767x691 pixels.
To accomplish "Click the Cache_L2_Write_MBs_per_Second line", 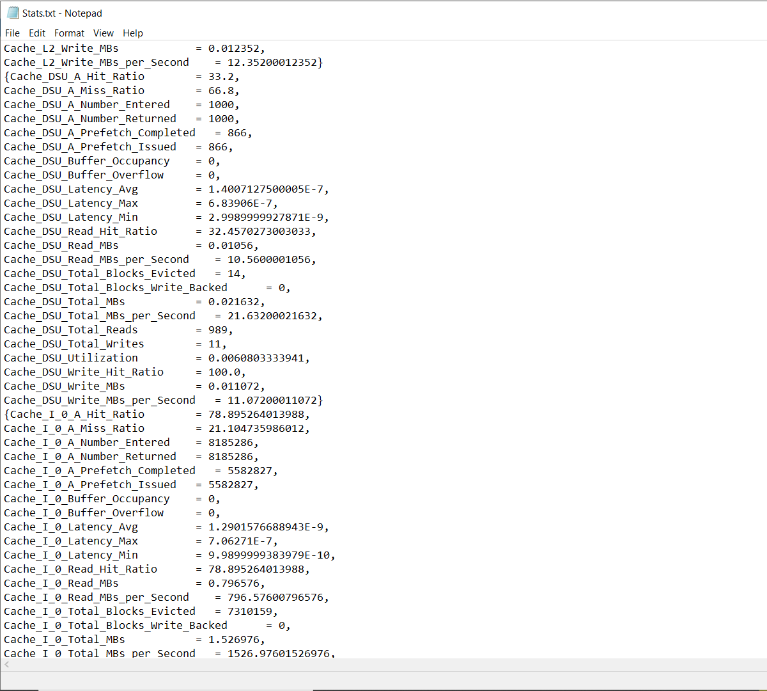I will coord(164,63).
